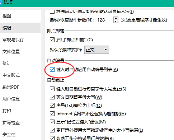Click the 撤销/恢复操作步数(N) label
The height and width of the screenshot is (140, 174).
click(x=72, y=20)
